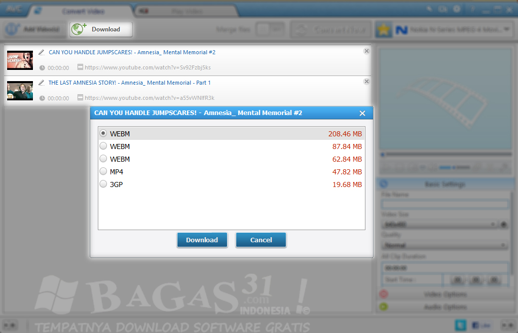Rename CAN YOU HANDLE JUMPSCARES with pencil icon
Viewport: 518px width, 333px height.
(41, 52)
